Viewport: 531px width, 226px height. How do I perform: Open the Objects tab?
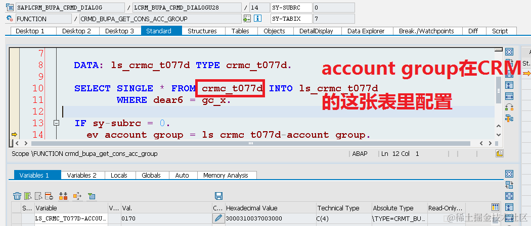274,31
